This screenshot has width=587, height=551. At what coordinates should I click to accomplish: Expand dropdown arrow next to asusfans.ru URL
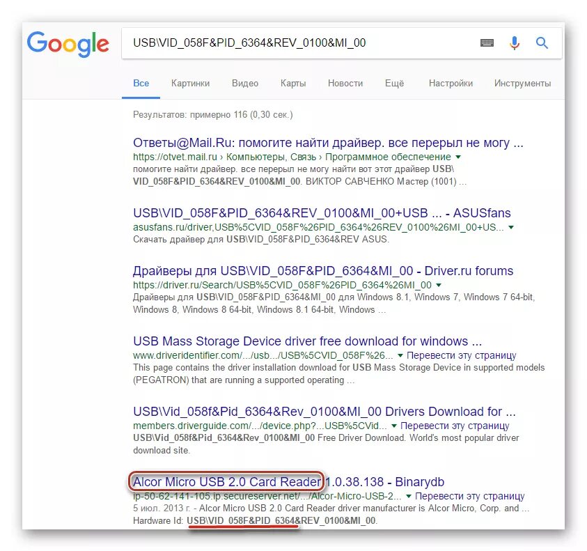pos(511,227)
